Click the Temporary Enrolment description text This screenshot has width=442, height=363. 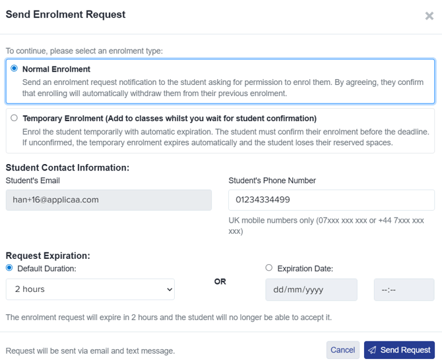220,137
